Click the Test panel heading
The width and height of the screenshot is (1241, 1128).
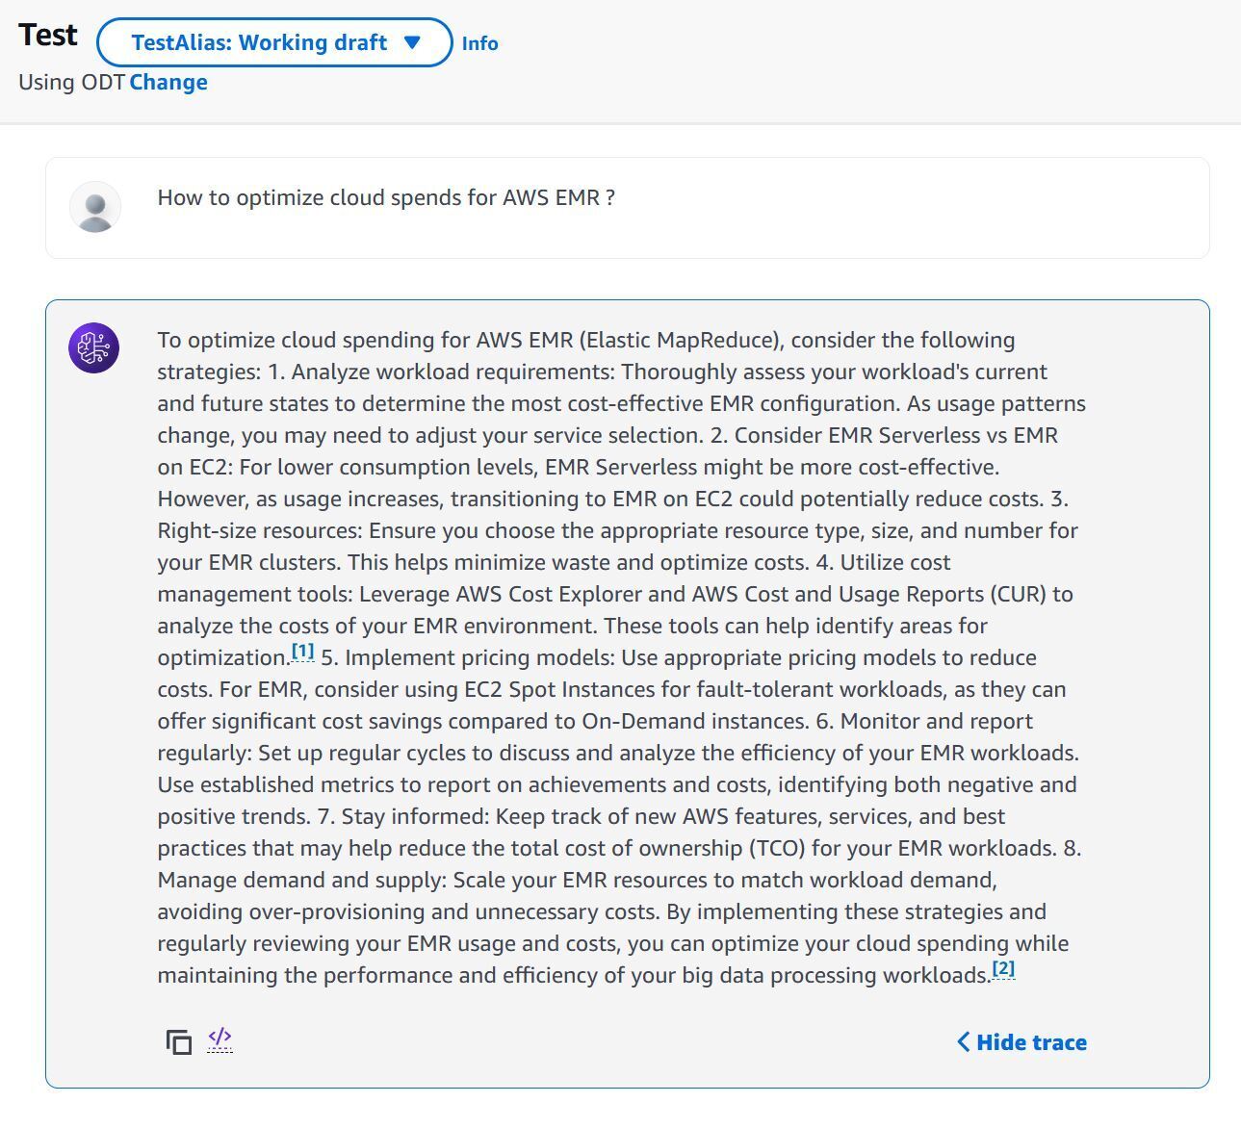[48, 35]
